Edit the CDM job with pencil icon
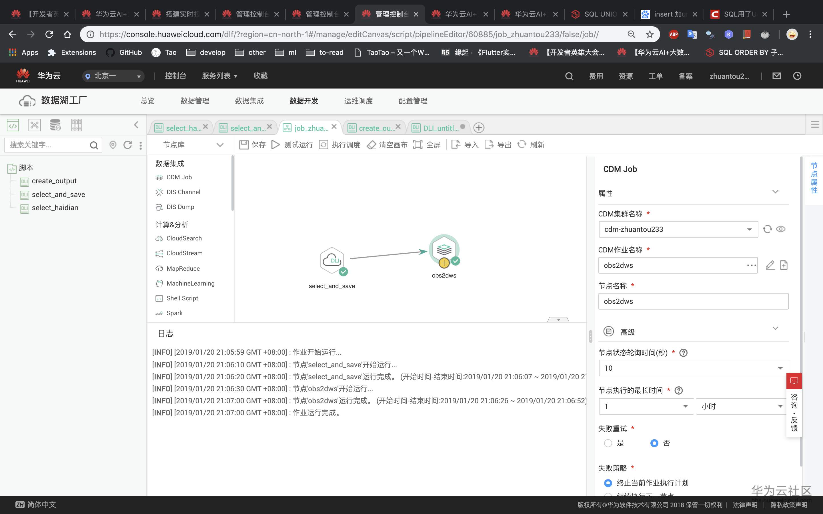Screen dimensions: 823x514 tap(770, 265)
